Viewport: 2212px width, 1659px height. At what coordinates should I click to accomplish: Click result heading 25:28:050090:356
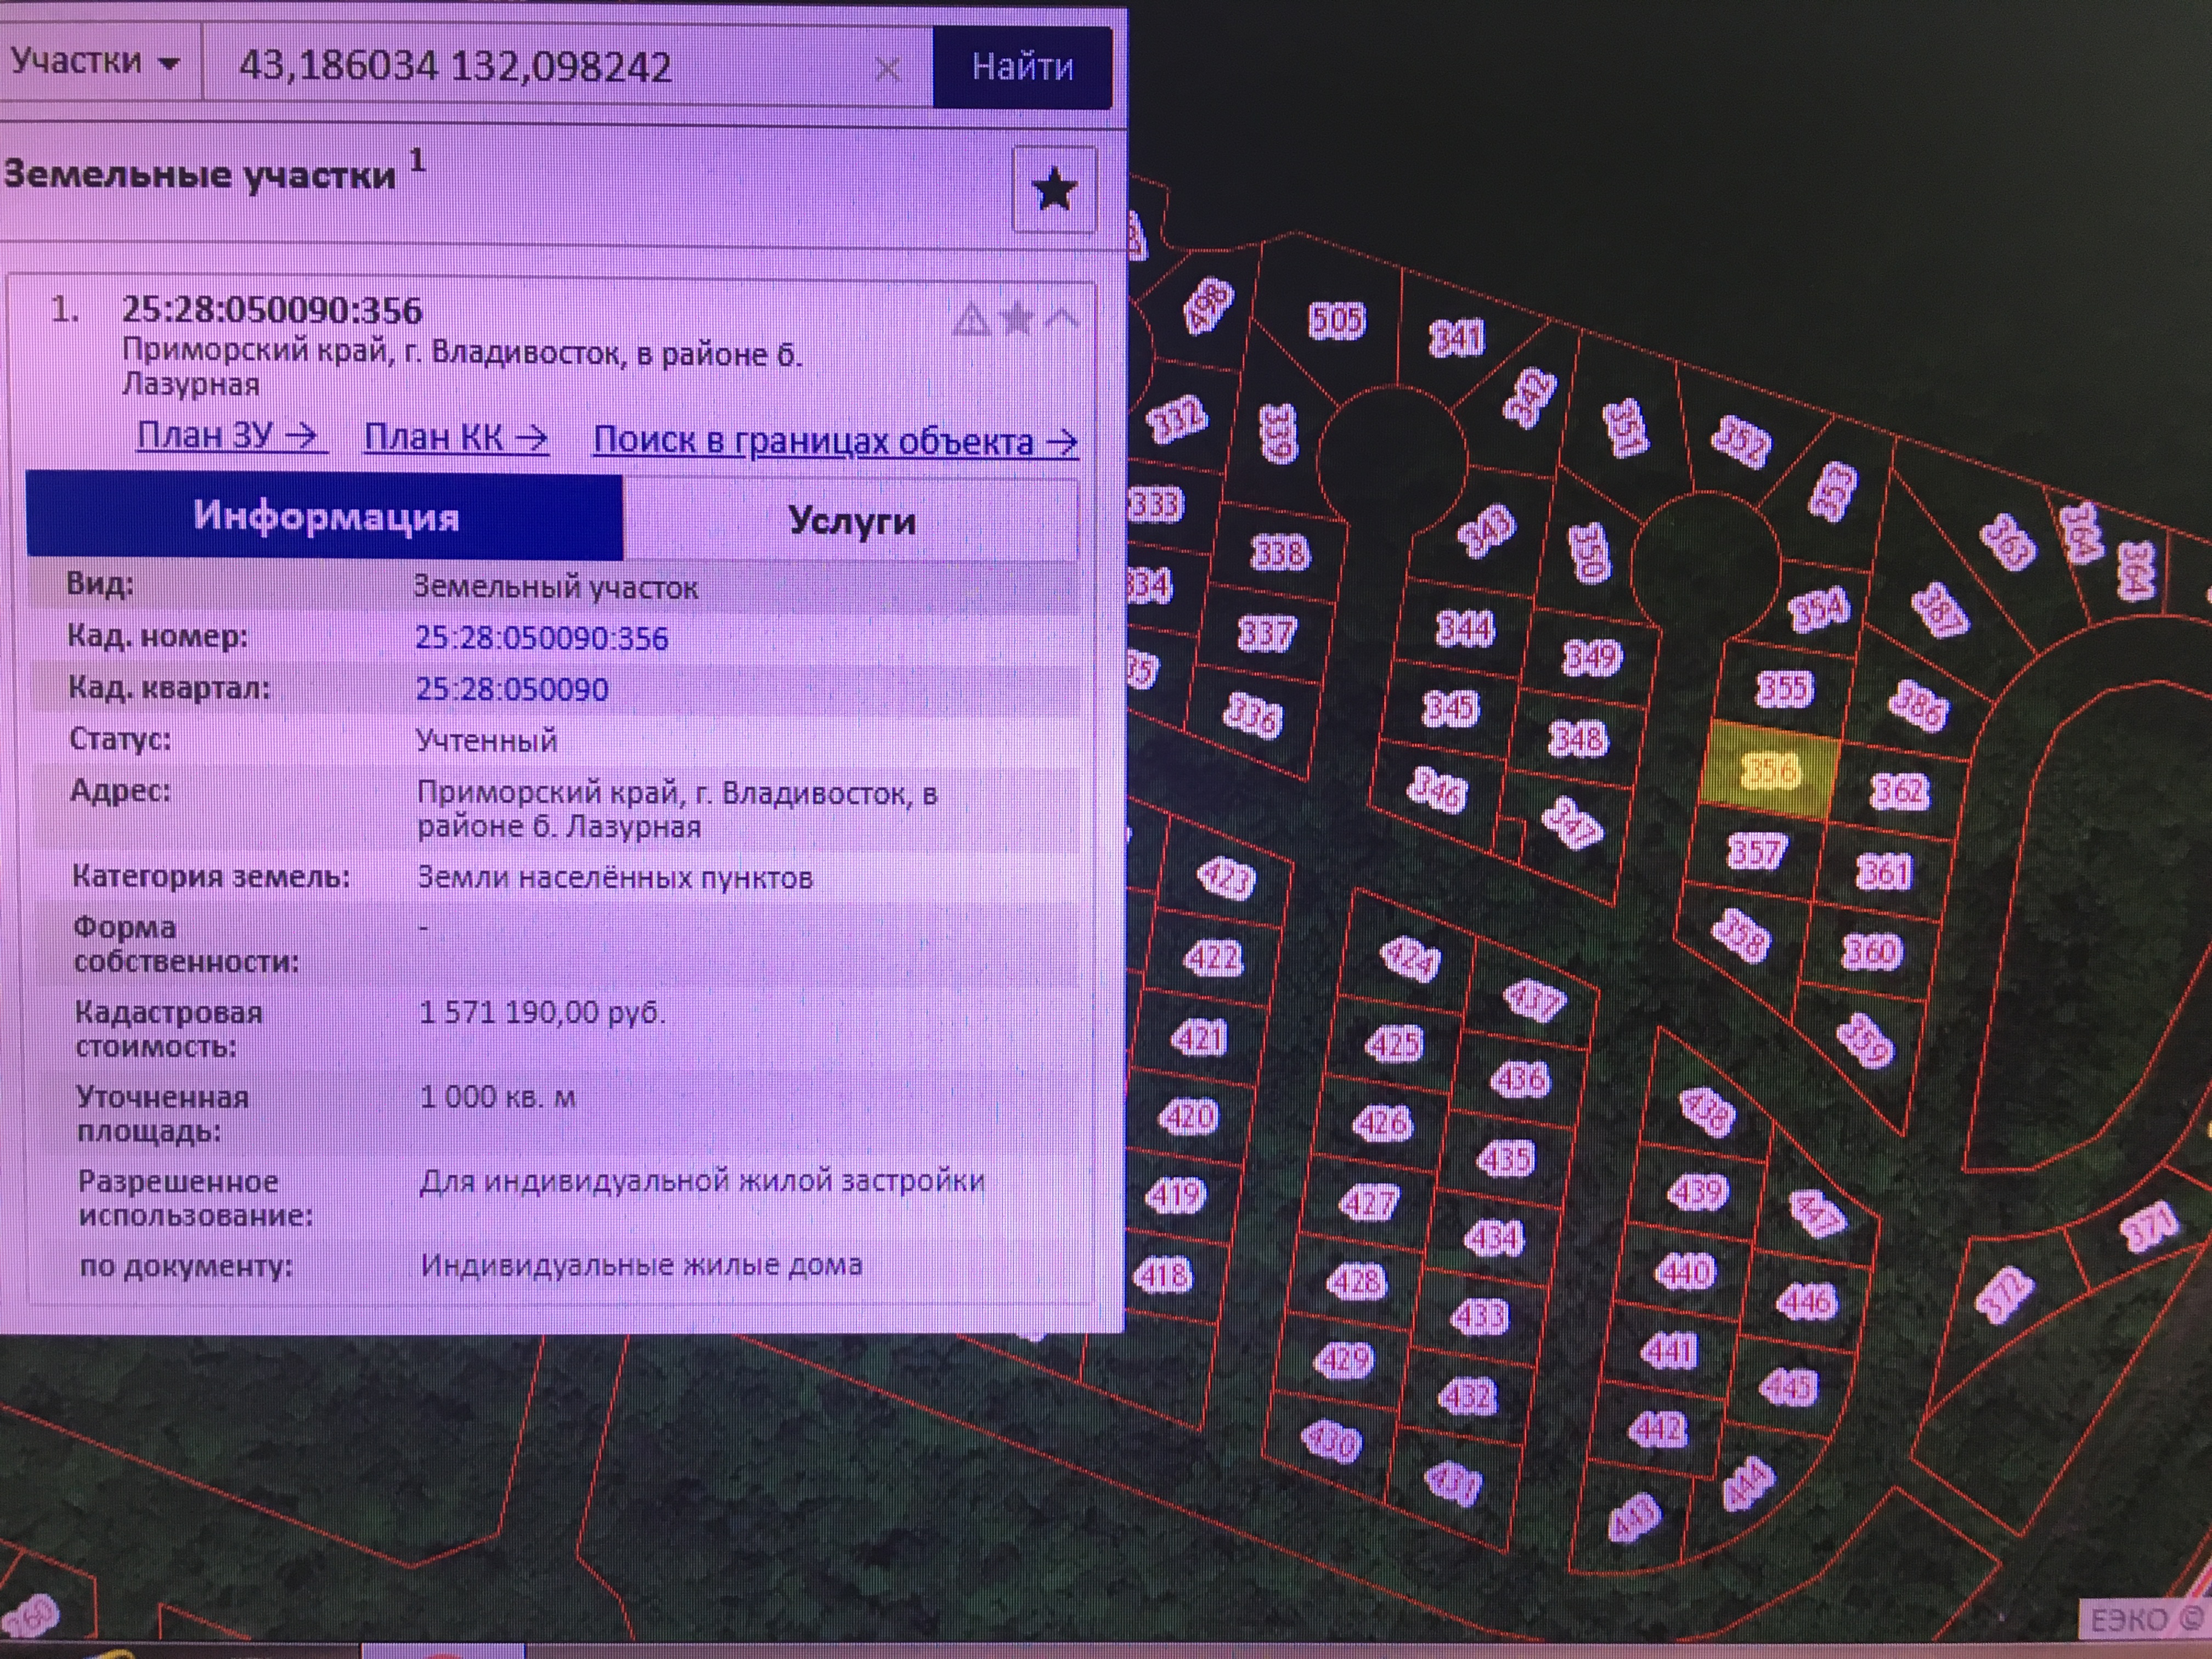[x=272, y=310]
